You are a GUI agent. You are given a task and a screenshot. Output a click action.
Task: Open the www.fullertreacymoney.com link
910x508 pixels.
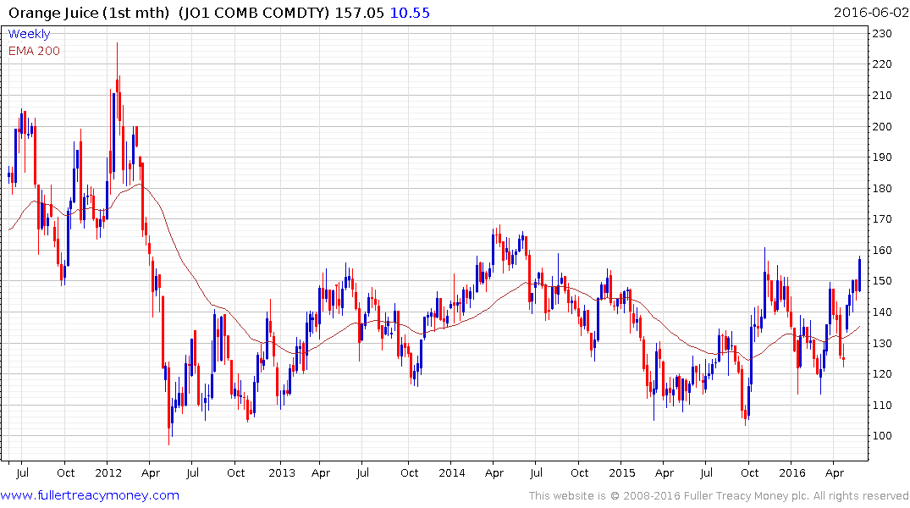90,495
